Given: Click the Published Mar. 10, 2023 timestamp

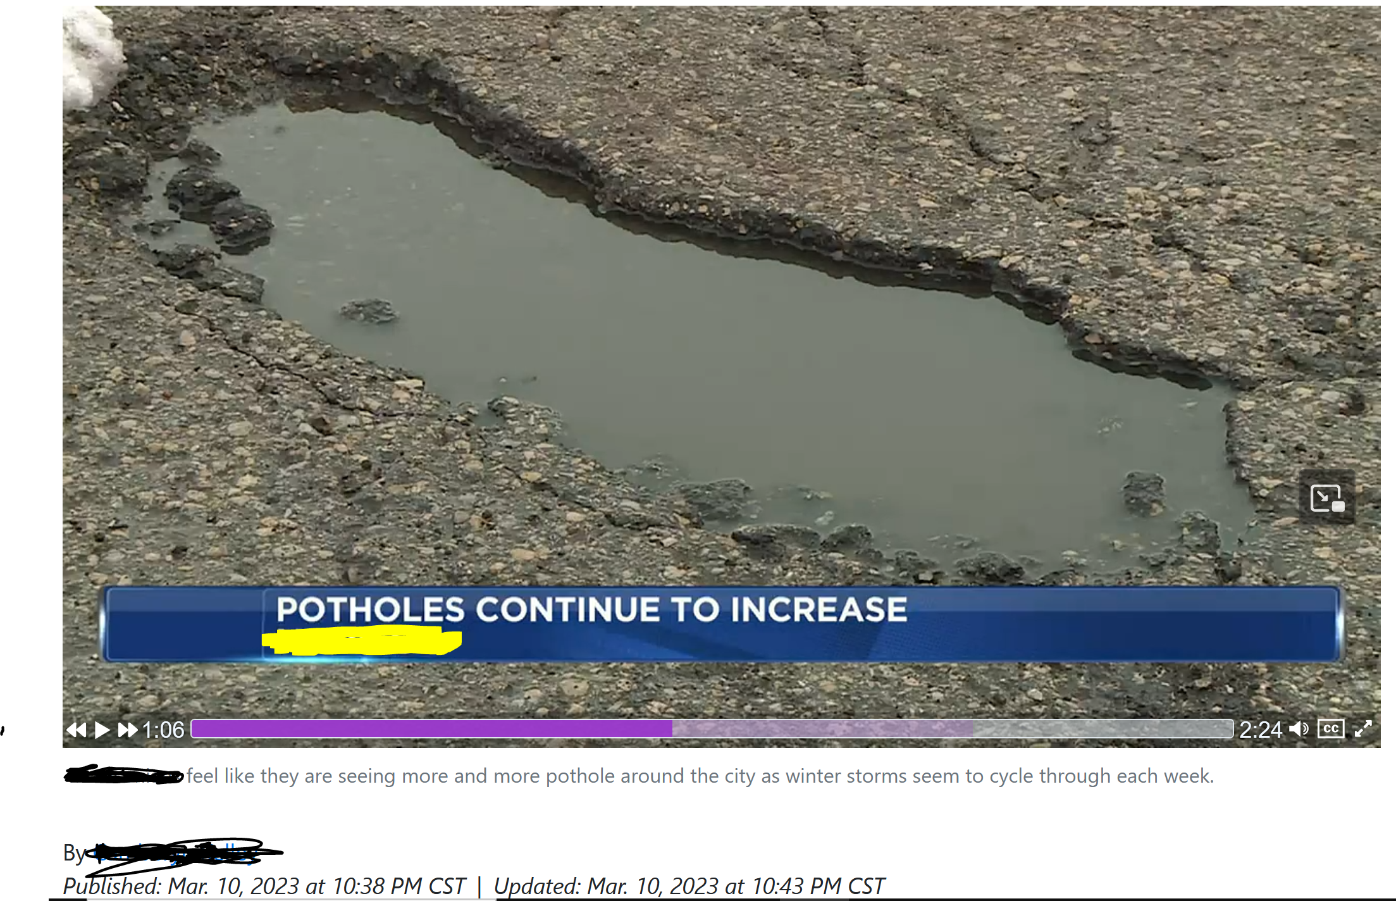Looking at the screenshot, I should click(x=264, y=886).
